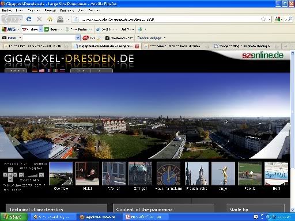Open the Translate webpage toolbar menu
The height and width of the screenshot is (221, 295).
151,38
